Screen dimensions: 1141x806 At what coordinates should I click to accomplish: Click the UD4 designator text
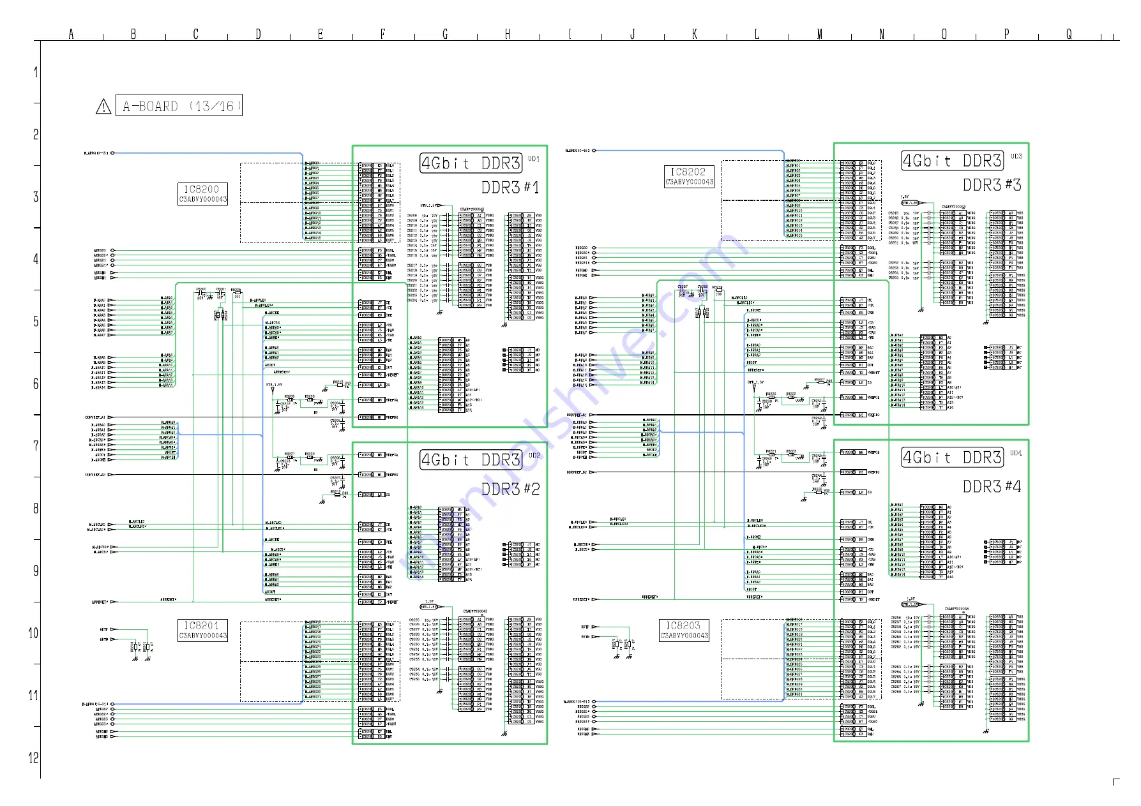(x=1016, y=453)
